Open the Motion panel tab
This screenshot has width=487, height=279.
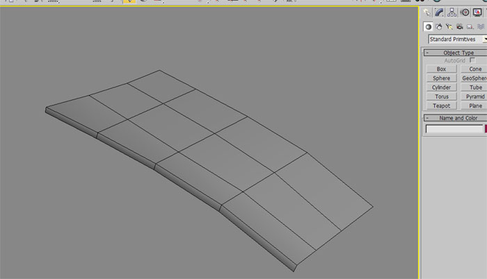tap(465, 12)
